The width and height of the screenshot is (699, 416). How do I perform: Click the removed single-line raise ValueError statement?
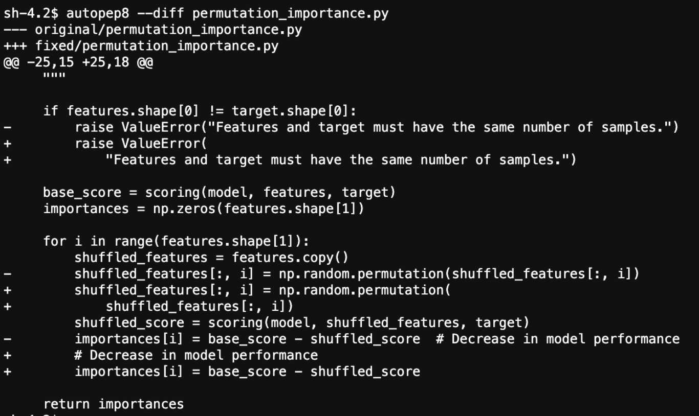pyautogui.click(x=376, y=127)
